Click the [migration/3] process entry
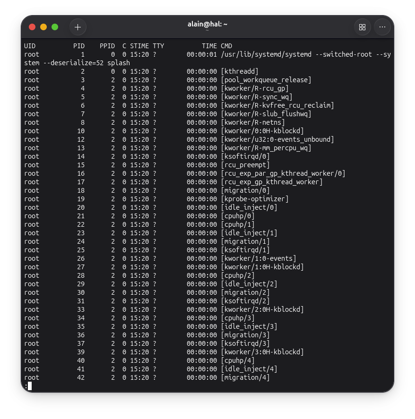415x419 pixels. (245, 335)
